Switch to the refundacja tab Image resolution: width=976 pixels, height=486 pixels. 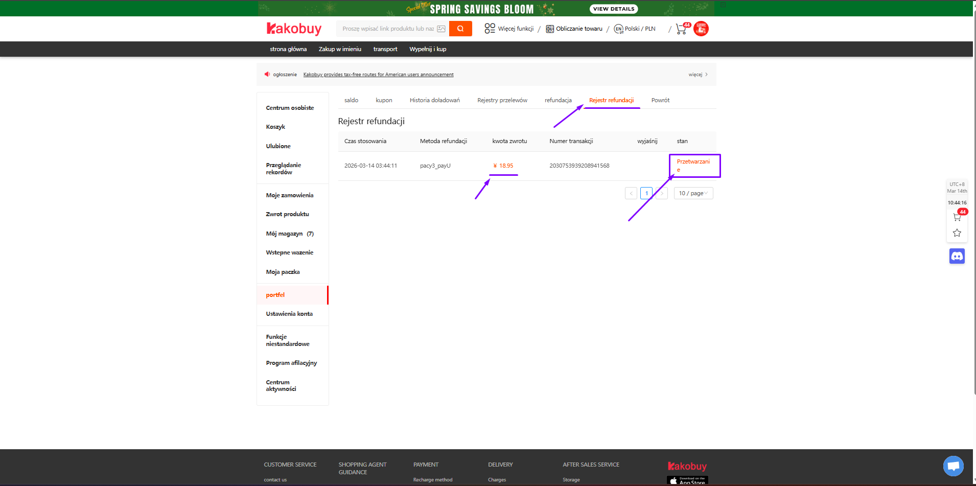tap(558, 100)
